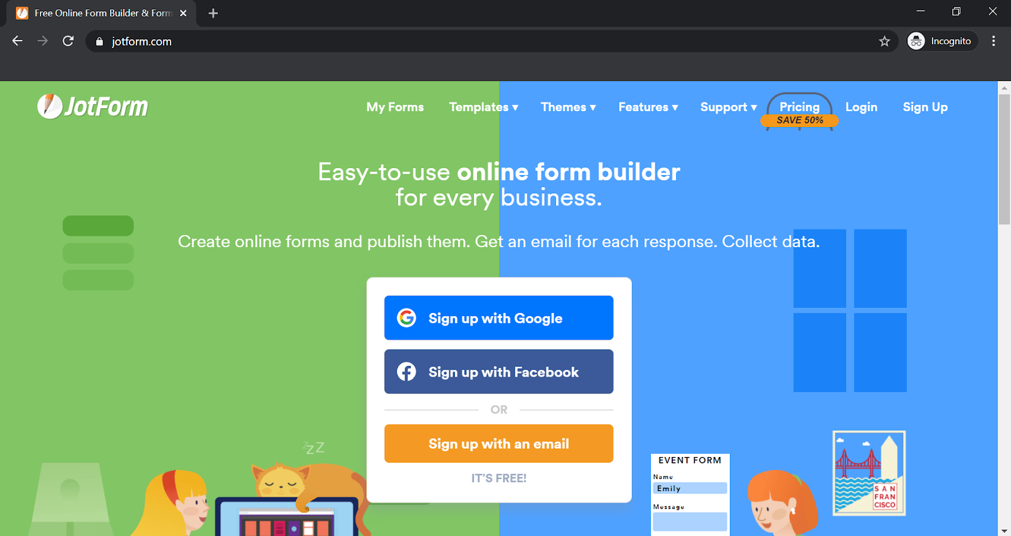Click the SAVE 50% badge

pyautogui.click(x=799, y=120)
